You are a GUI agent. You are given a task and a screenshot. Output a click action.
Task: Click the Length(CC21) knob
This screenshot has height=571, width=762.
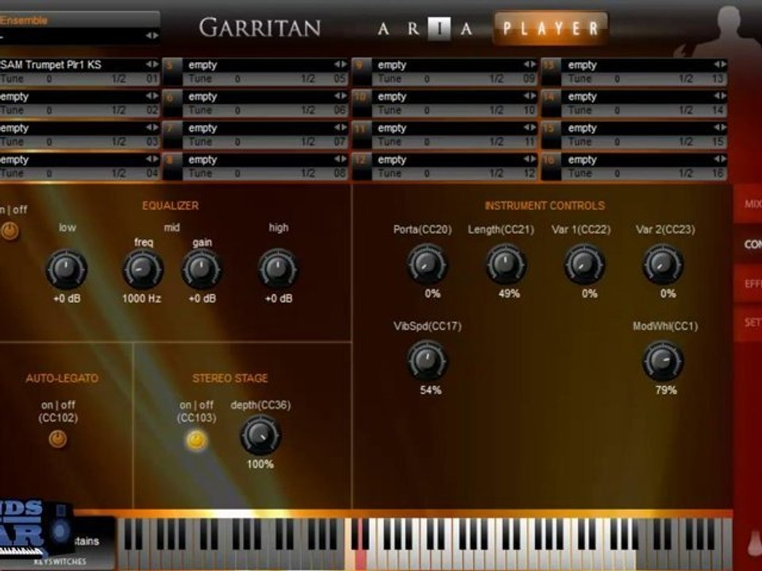[x=506, y=265]
